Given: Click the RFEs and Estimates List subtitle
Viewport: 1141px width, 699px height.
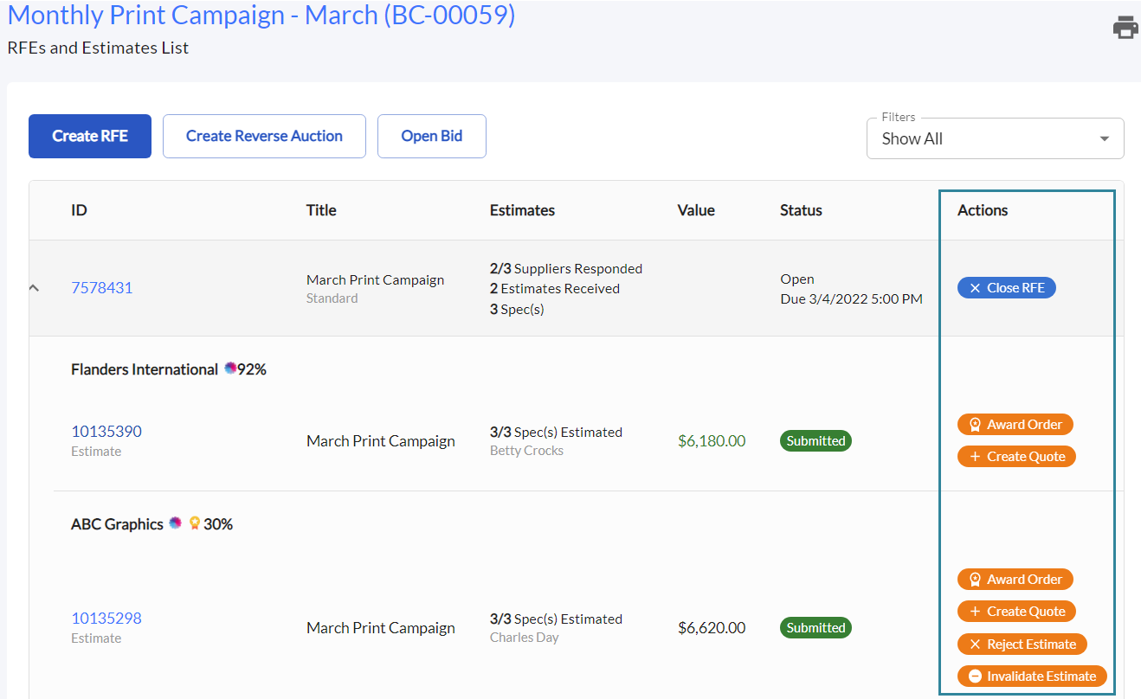Looking at the screenshot, I should (x=98, y=48).
